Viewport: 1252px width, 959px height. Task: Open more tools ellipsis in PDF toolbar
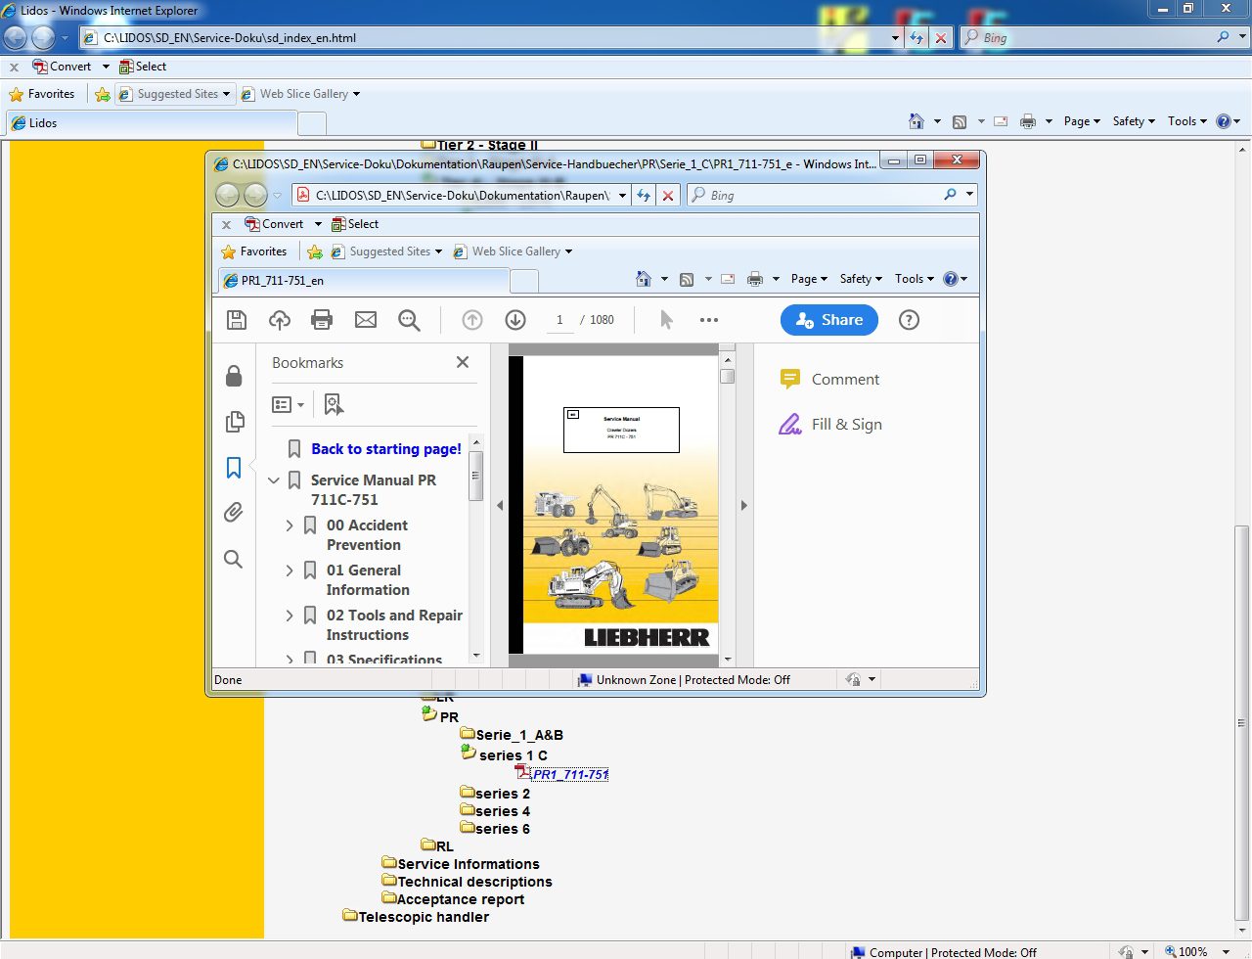click(x=709, y=320)
